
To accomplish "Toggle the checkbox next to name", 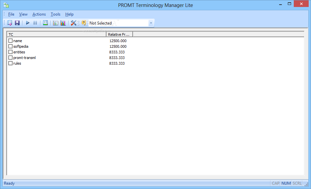I will pos(11,41).
